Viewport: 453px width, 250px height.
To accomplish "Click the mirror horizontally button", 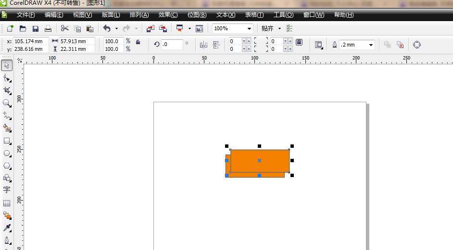I will click(x=203, y=45).
